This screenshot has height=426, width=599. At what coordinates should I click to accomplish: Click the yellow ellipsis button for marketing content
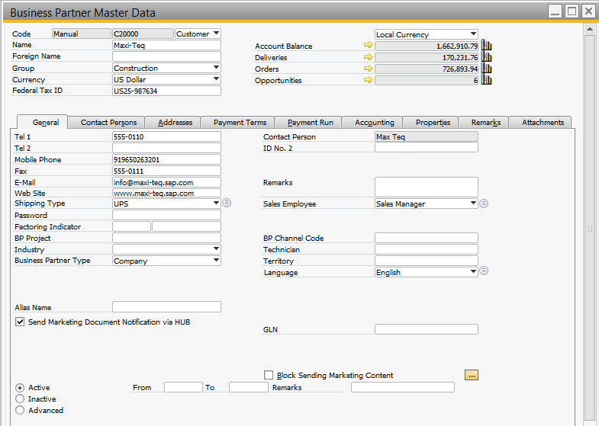pyautogui.click(x=472, y=375)
